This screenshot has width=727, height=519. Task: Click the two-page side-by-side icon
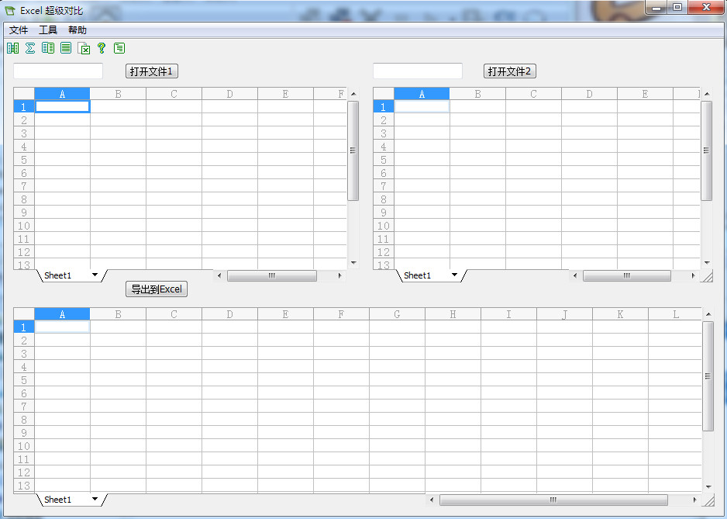pos(48,48)
